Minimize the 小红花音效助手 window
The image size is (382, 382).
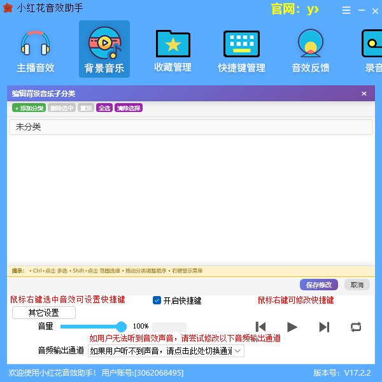[362, 10]
